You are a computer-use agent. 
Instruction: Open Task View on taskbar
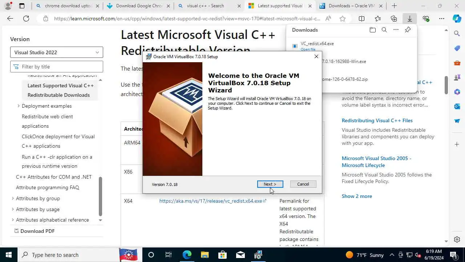169,255
